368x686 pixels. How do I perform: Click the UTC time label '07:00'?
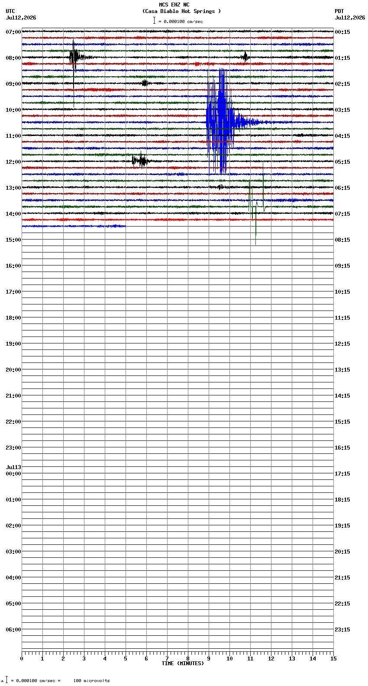pyautogui.click(x=13, y=32)
